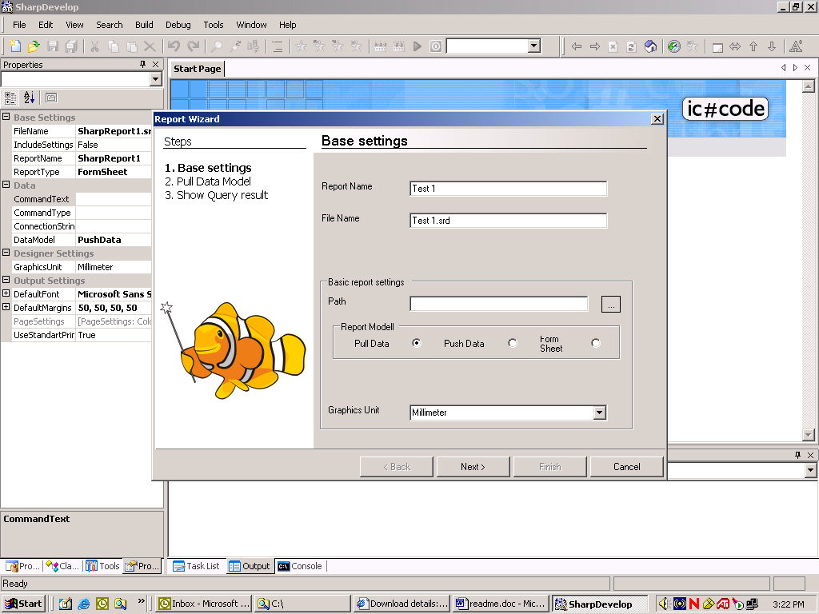Switch to the Output tab

250,566
